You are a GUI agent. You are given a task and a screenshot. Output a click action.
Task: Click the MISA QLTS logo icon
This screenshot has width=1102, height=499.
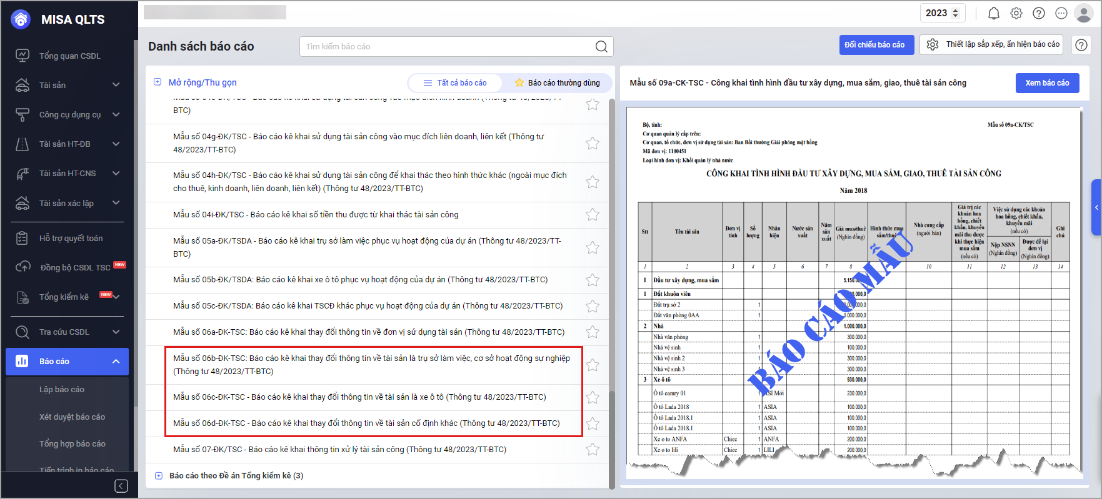(x=21, y=19)
